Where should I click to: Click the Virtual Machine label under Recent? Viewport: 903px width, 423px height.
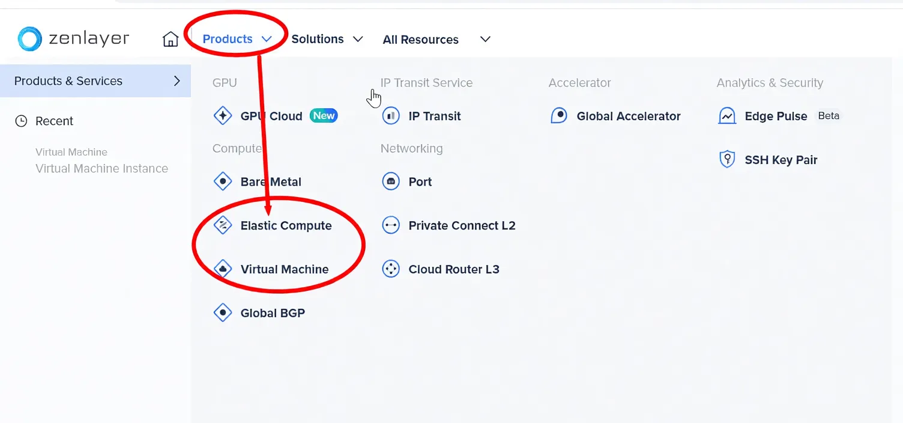tap(71, 152)
